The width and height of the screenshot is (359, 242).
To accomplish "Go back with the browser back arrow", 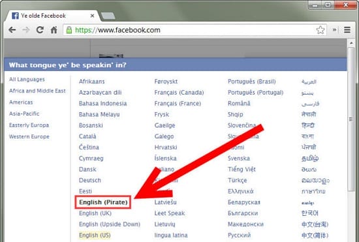I will click(12, 30).
